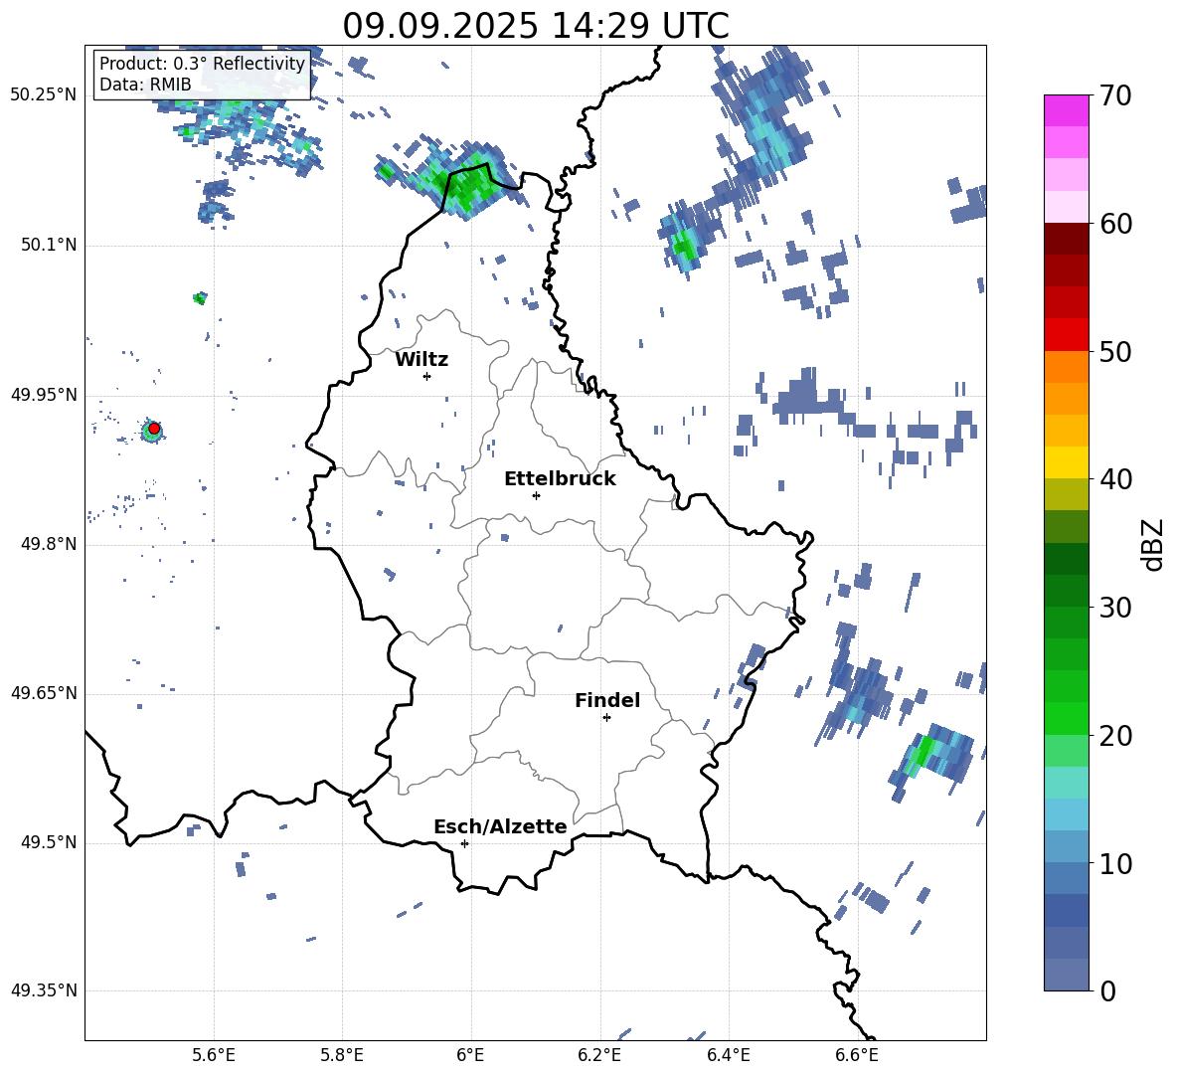Click the cross marker under Wiltz

(x=426, y=376)
